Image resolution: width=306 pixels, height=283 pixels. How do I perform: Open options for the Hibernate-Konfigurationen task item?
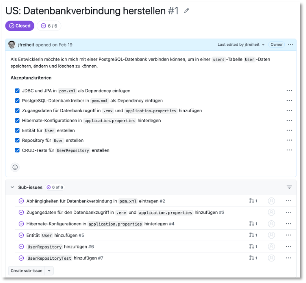pyautogui.click(x=289, y=120)
